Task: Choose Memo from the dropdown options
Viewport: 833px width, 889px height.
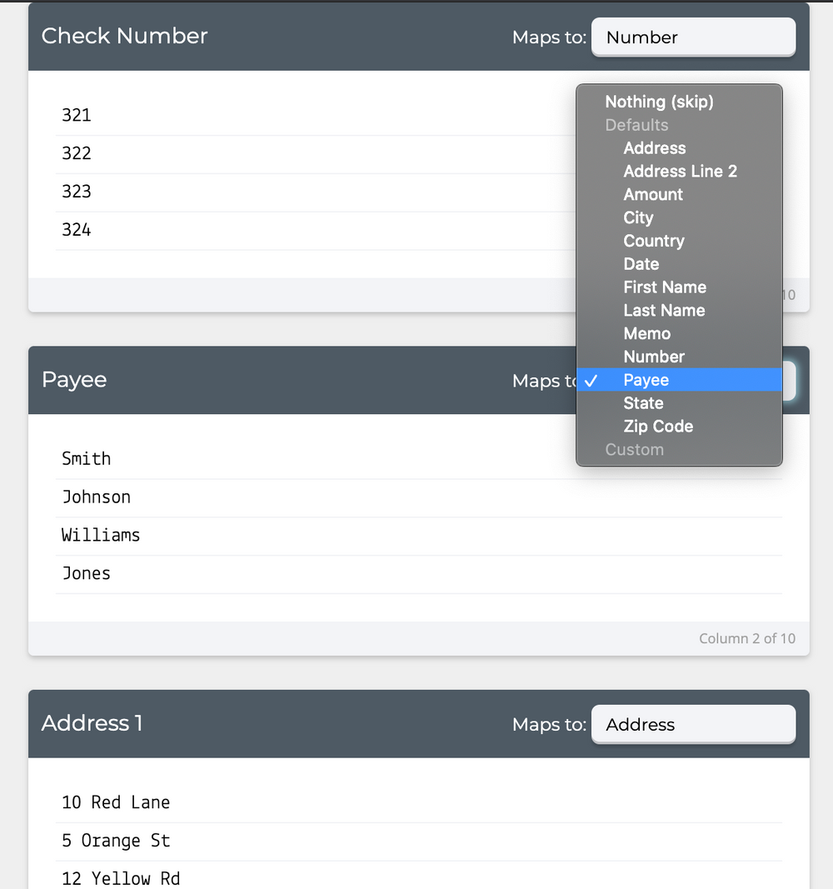Action: click(646, 333)
